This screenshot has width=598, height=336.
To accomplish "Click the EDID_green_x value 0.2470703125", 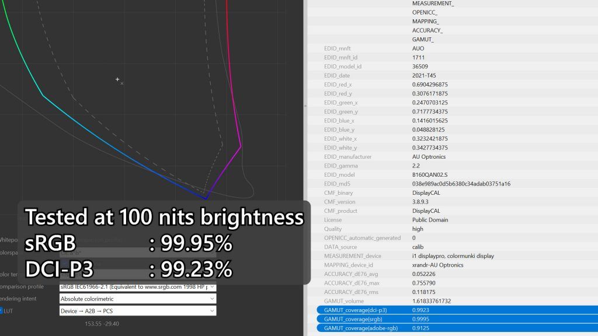I will pyautogui.click(x=430, y=103).
